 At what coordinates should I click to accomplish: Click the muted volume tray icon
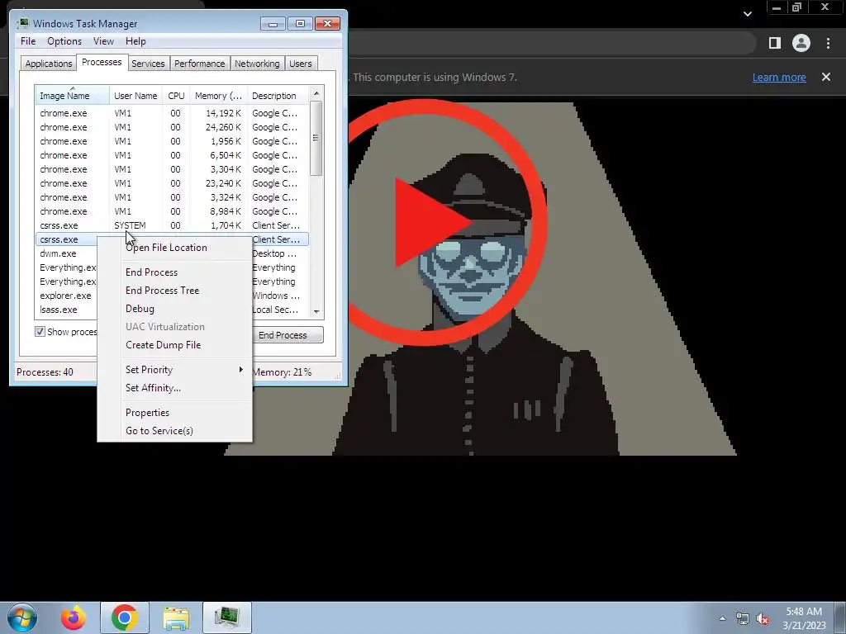click(x=763, y=619)
